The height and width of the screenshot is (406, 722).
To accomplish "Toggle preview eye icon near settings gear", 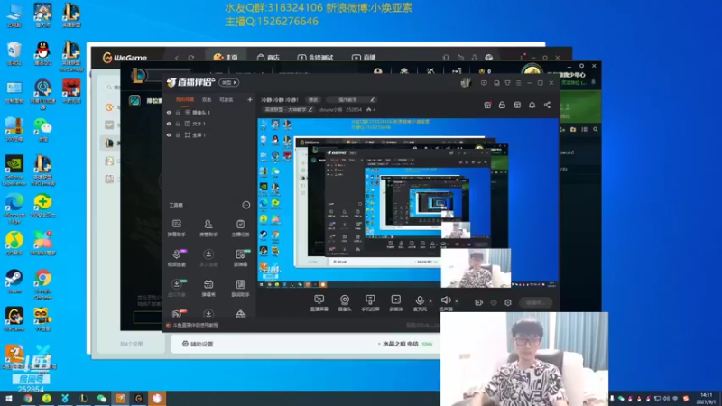I will pos(494,302).
